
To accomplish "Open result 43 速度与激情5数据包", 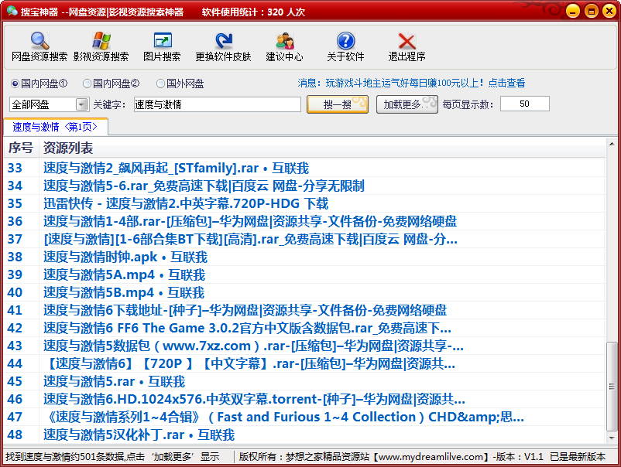I will [x=253, y=346].
